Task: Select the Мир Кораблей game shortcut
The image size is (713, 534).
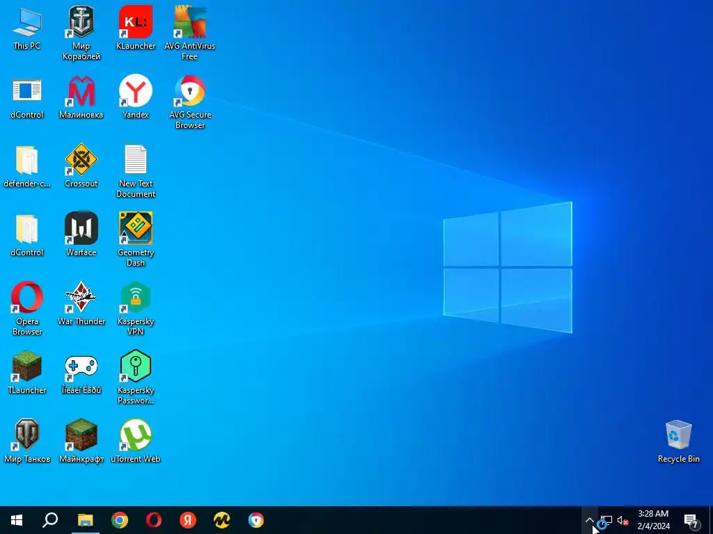Action: [81, 33]
